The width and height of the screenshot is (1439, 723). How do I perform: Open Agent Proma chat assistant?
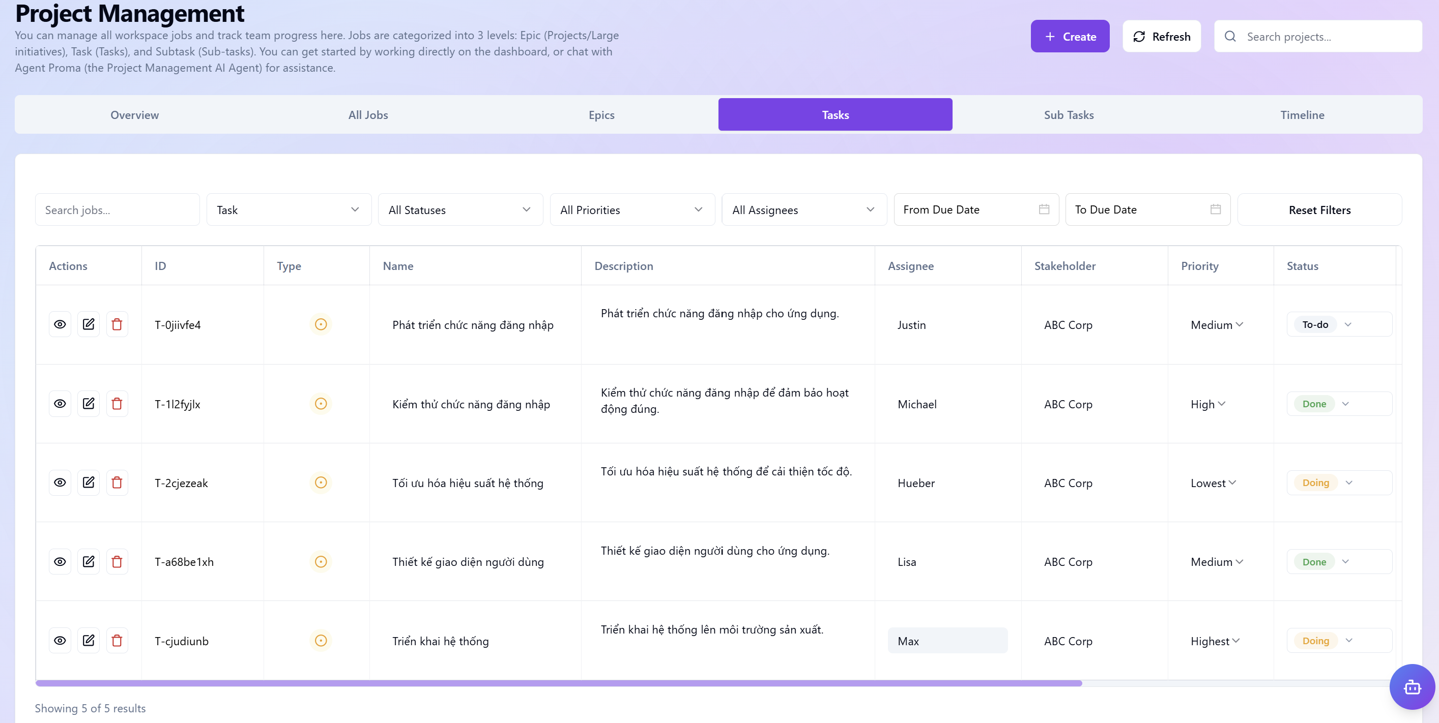pyautogui.click(x=1412, y=687)
